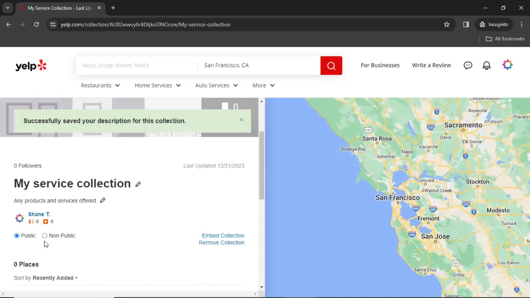Click the Yelp logo
The height and width of the screenshot is (298, 530).
(x=31, y=66)
